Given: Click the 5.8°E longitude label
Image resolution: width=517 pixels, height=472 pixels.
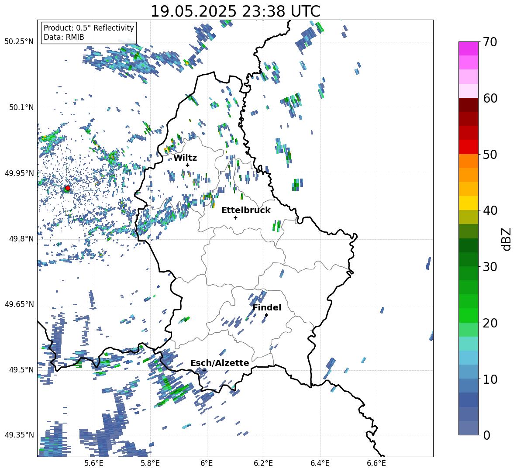Looking at the screenshot, I should (x=150, y=463).
